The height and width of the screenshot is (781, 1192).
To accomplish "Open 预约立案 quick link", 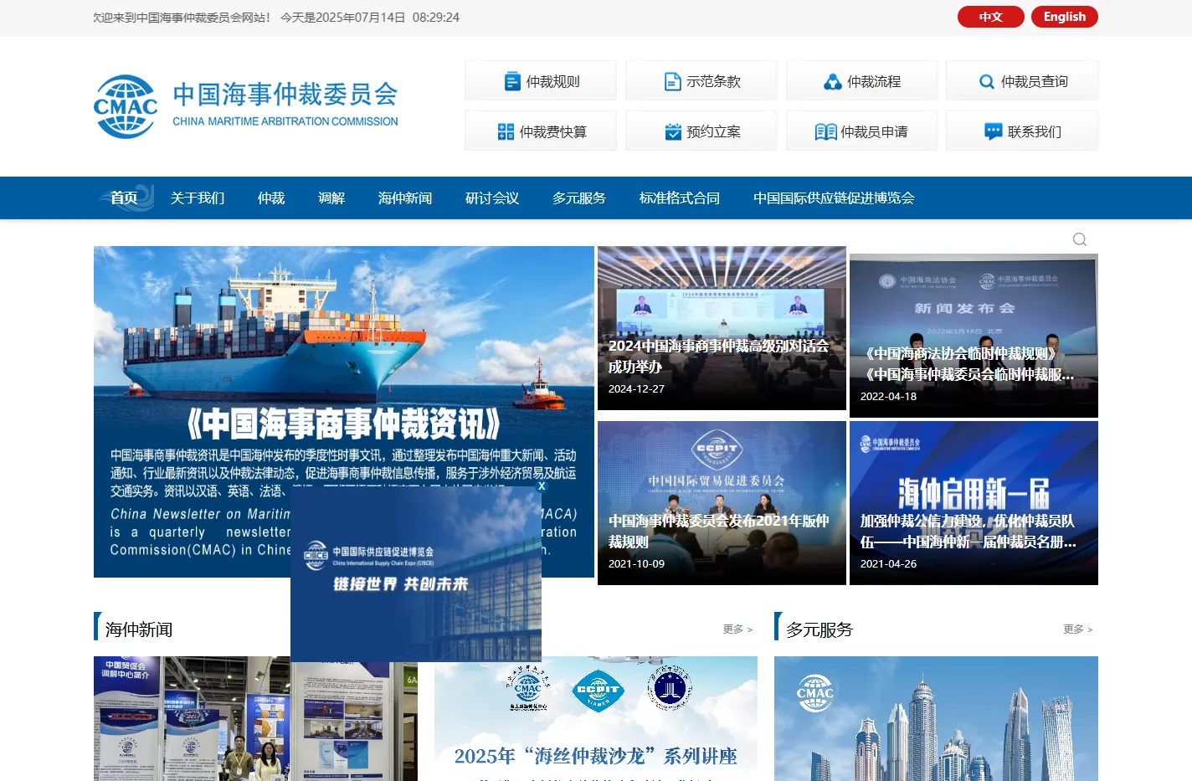I will [x=701, y=131].
